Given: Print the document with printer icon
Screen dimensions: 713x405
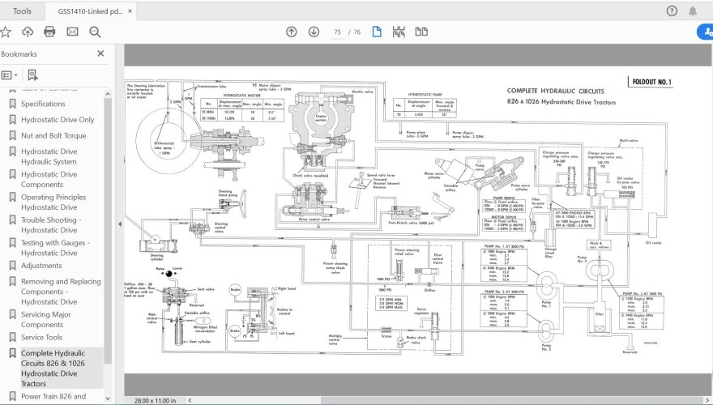Looking at the screenshot, I should click(x=49, y=32).
